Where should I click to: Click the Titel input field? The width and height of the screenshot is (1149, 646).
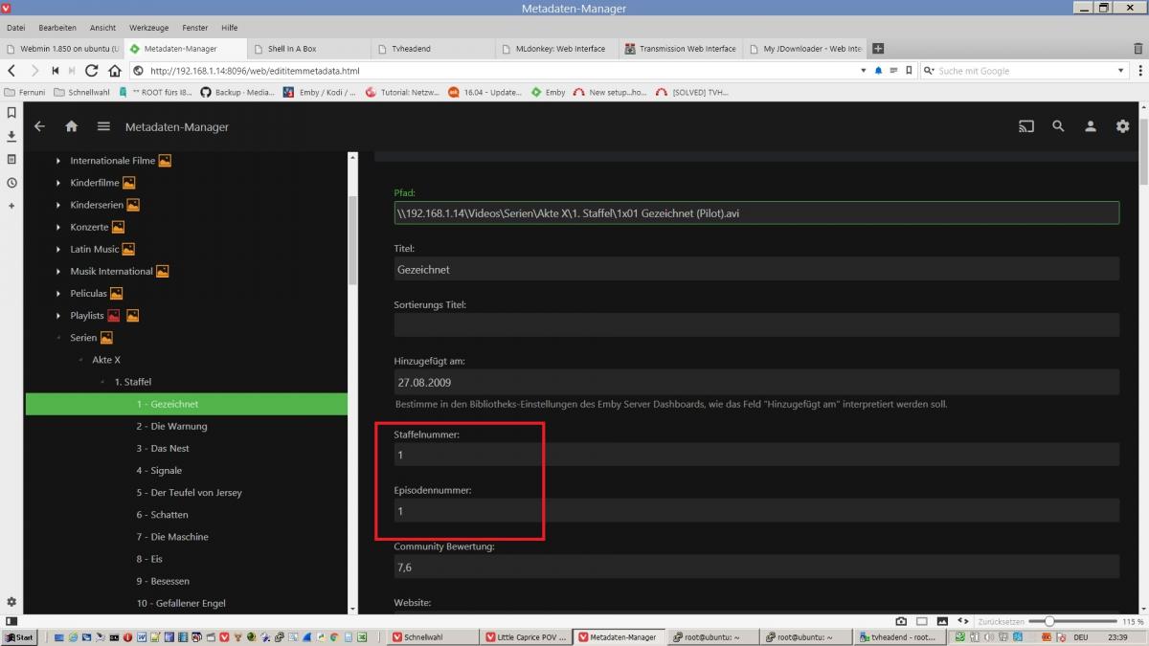[x=756, y=270]
